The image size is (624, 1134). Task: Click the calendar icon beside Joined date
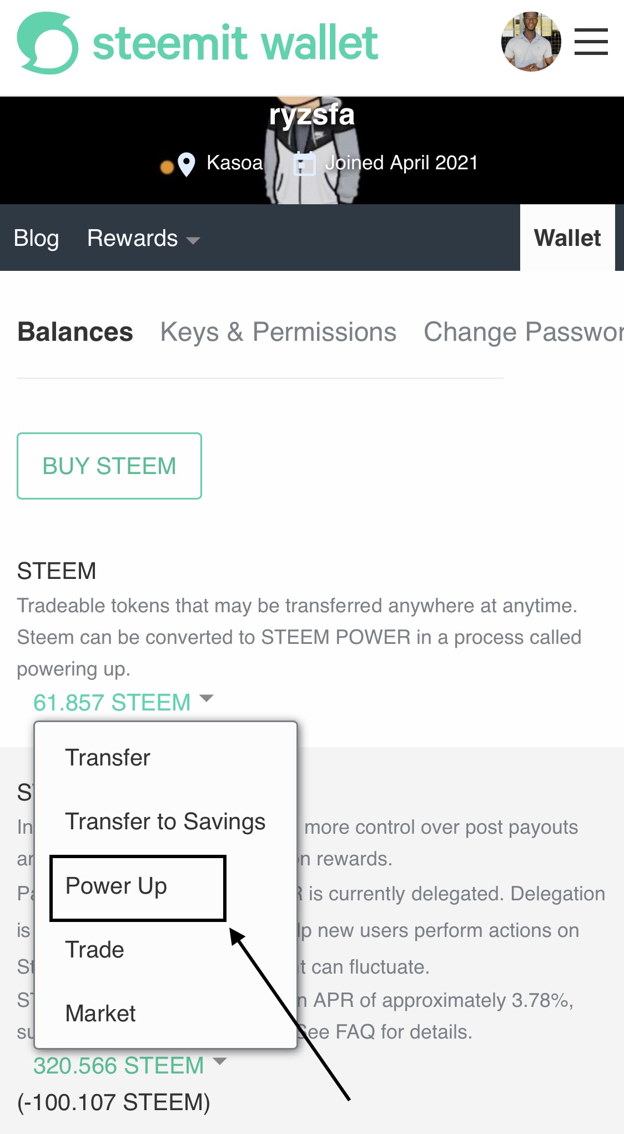click(304, 164)
